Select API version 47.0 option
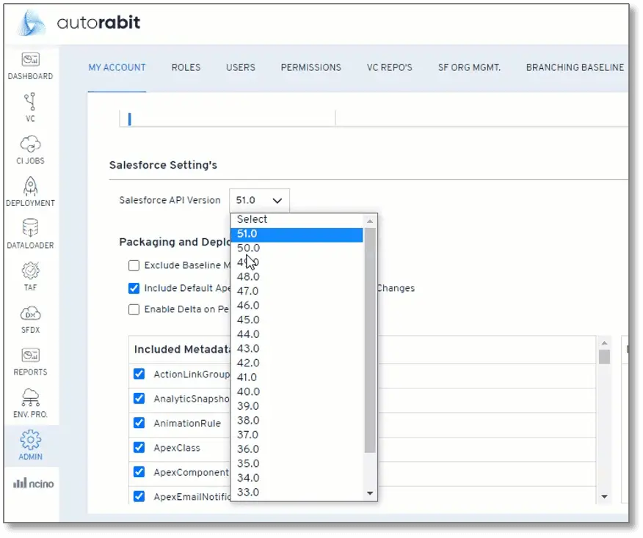 (297, 291)
